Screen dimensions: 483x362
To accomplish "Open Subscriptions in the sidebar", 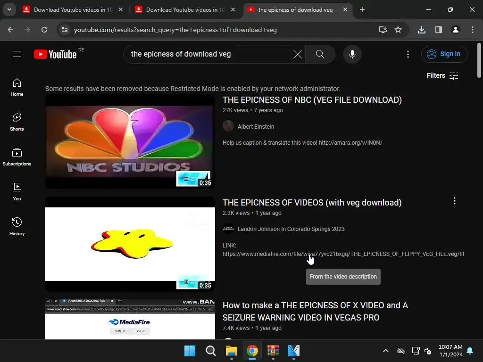I will [x=17, y=156].
